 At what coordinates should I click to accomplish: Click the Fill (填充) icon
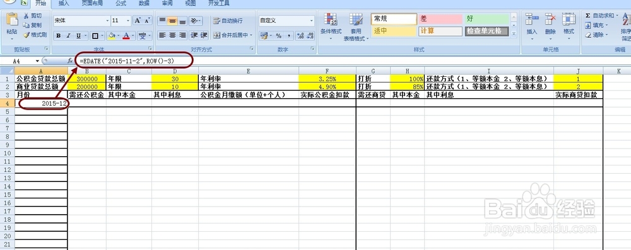[x=588, y=25]
